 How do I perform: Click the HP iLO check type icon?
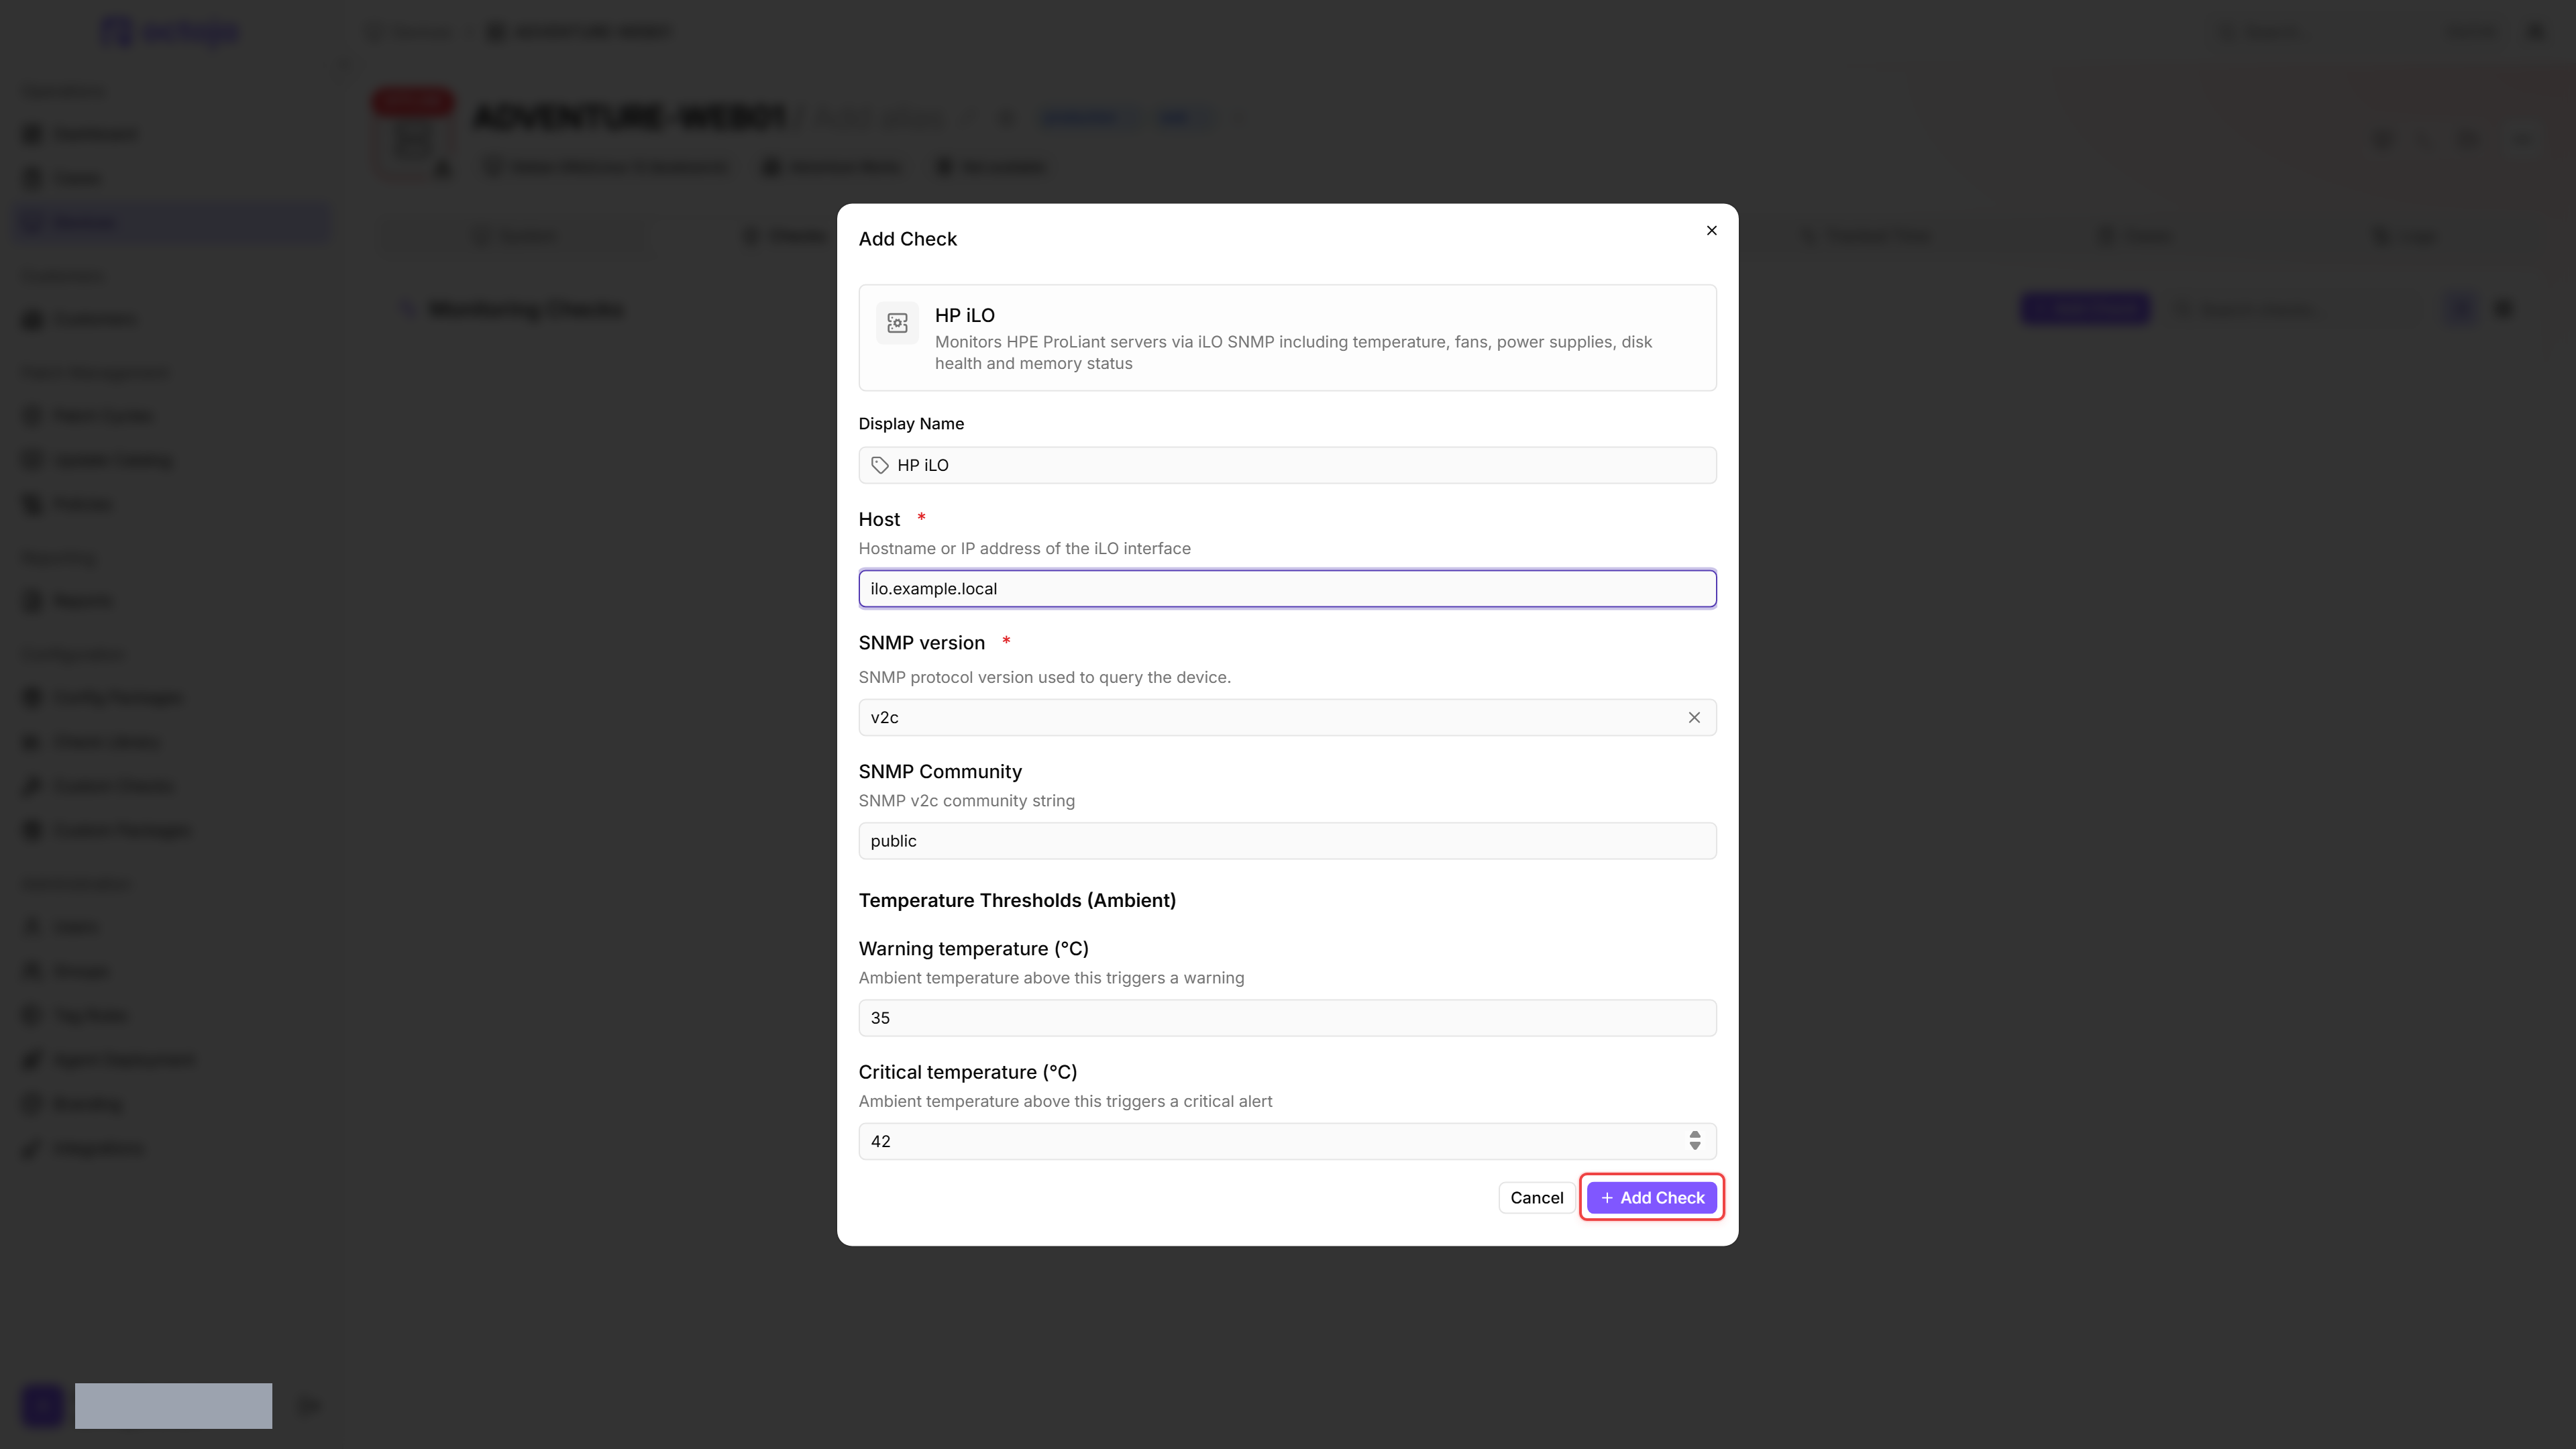[x=897, y=323]
